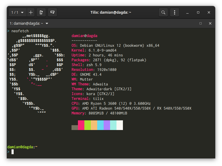
Task: Click the neofetch command text
Action: click(20, 31)
